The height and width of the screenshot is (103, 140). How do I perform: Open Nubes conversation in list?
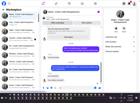click(x=19, y=16)
